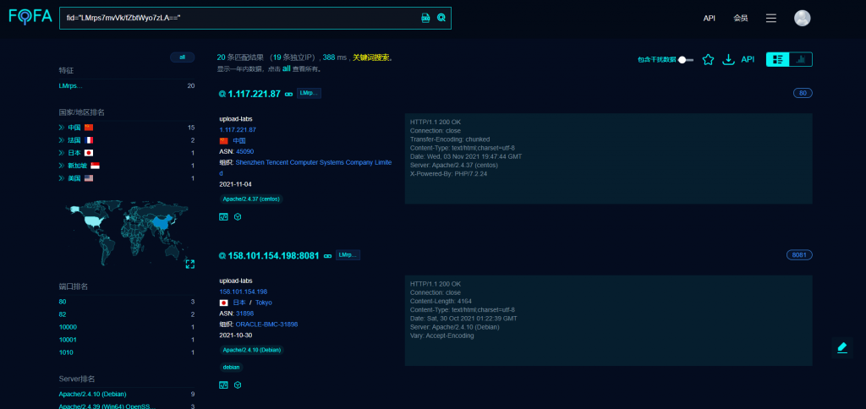Click the China flag in first result

click(x=223, y=141)
